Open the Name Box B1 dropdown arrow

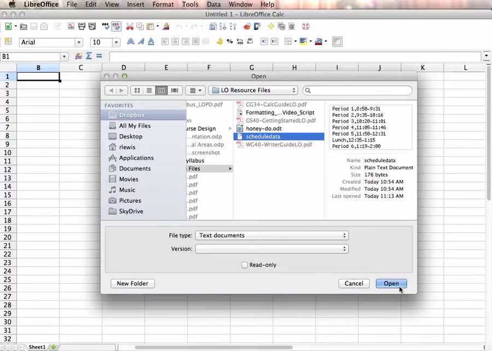pyautogui.click(x=64, y=57)
